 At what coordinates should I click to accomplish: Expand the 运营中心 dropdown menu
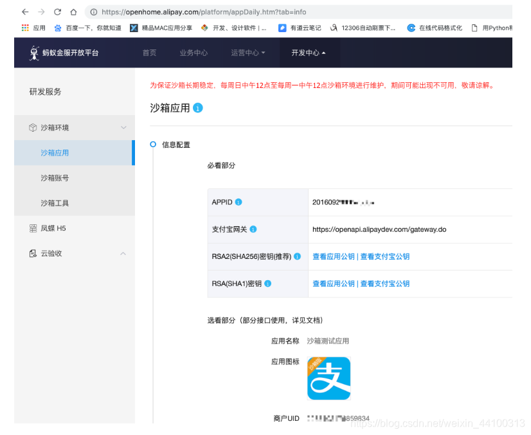click(x=248, y=53)
